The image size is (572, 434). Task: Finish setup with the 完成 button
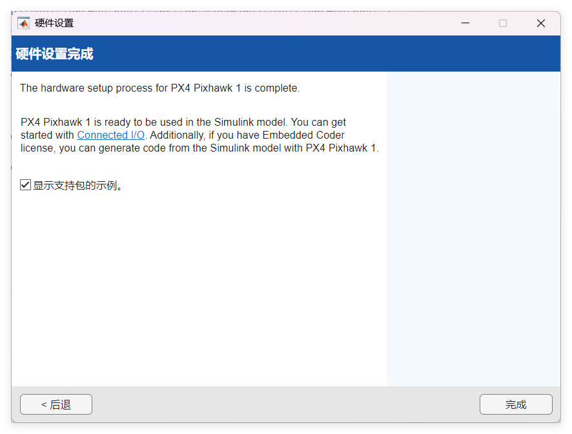(516, 404)
